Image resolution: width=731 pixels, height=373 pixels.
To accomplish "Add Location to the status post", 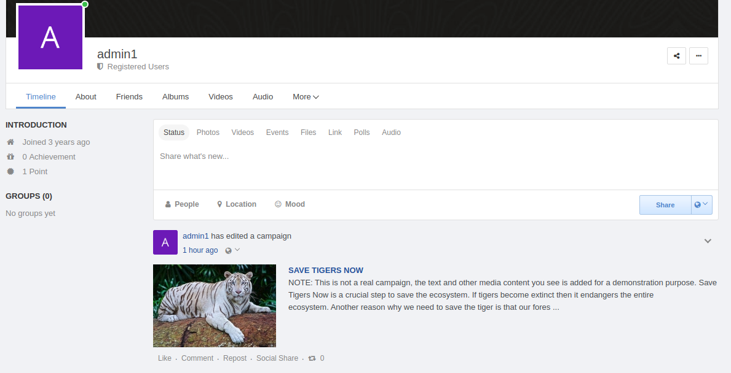I will tap(237, 204).
